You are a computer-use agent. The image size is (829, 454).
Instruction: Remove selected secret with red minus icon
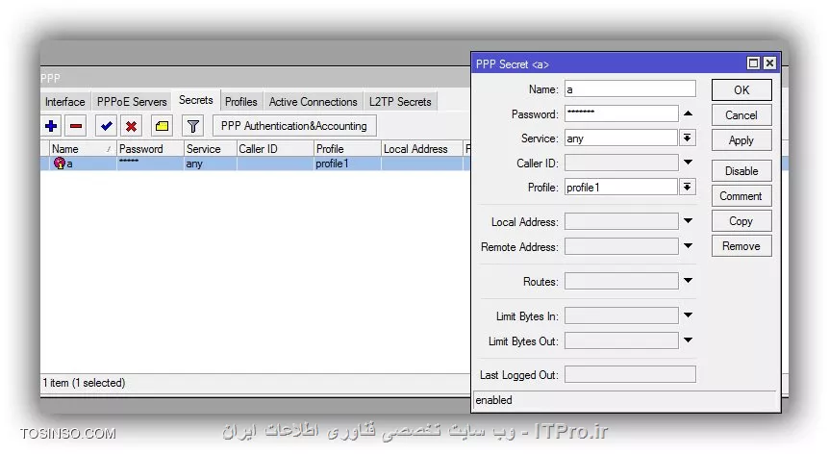click(76, 126)
